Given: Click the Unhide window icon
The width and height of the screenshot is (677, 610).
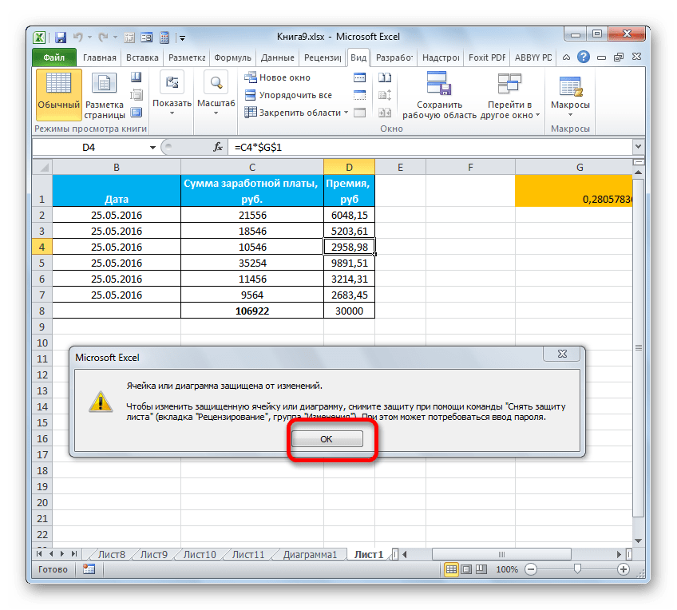Looking at the screenshot, I should 359,113.
